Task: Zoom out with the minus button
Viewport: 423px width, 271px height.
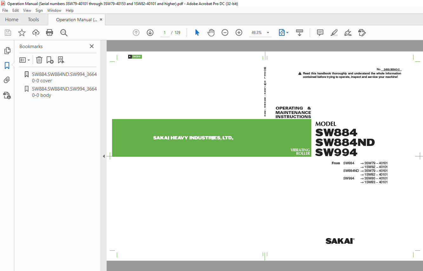Action: [x=225, y=33]
